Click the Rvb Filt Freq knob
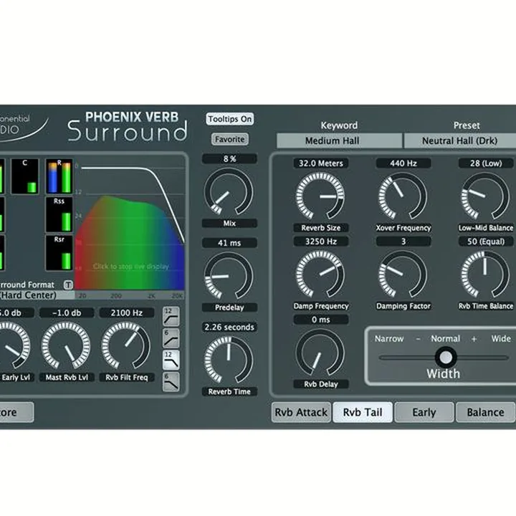The width and height of the screenshot is (516, 516). pyautogui.click(x=126, y=345)
